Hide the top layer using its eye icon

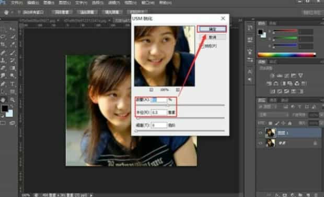click(261, 133)
